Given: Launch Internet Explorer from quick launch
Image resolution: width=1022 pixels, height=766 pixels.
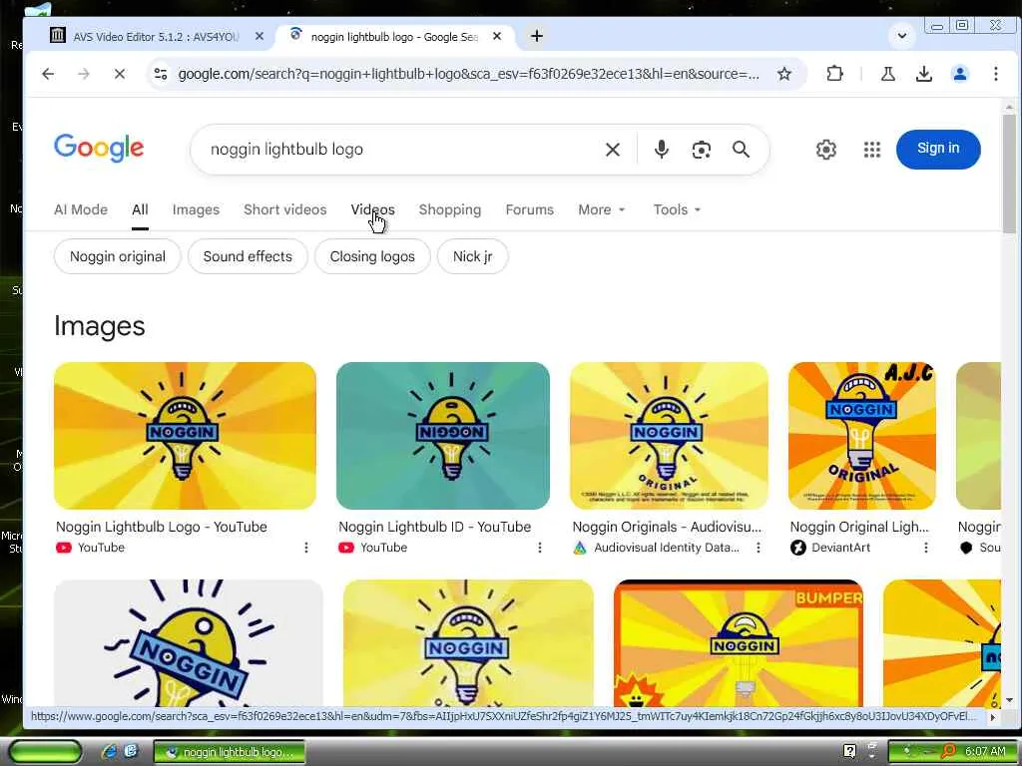Looking at the screenshot, I should pos(109,752).
